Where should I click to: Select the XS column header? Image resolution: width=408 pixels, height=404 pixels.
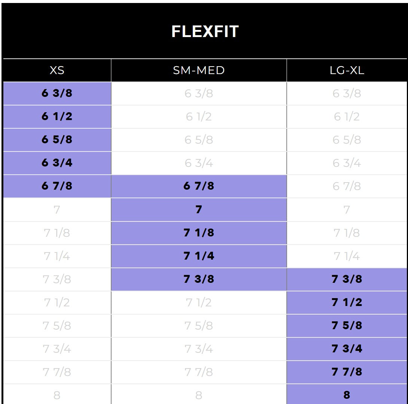[57, 70]
